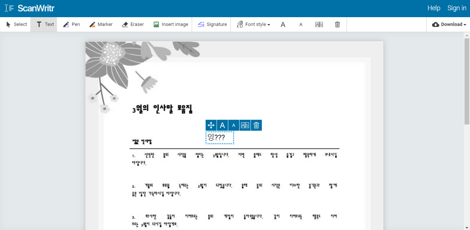This screenshot has height=230, width=470.
Task: Click the vertical scrollbar thumb
Action: click(x=467, y=81)
